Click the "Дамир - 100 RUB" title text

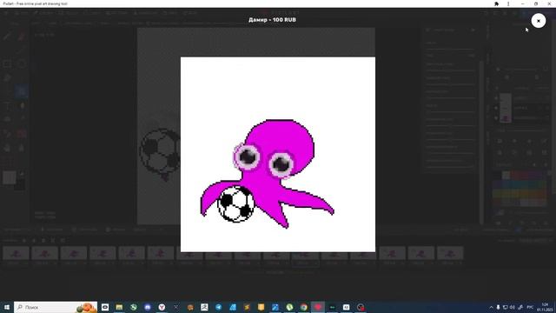[272, 20]
